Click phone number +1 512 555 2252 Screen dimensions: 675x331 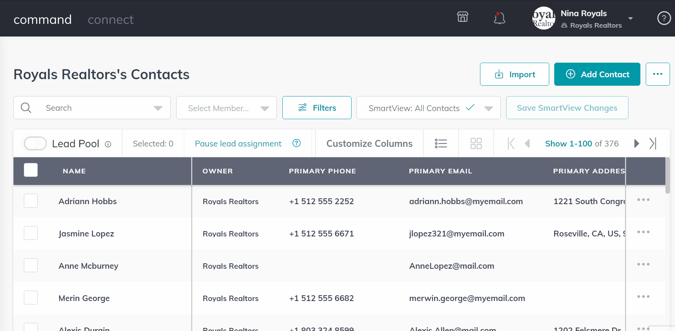tap(322, 201)
